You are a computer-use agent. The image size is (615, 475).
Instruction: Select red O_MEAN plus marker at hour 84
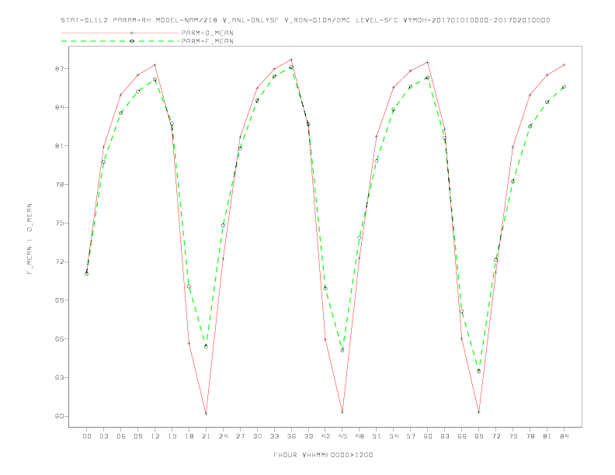(564, 64)
